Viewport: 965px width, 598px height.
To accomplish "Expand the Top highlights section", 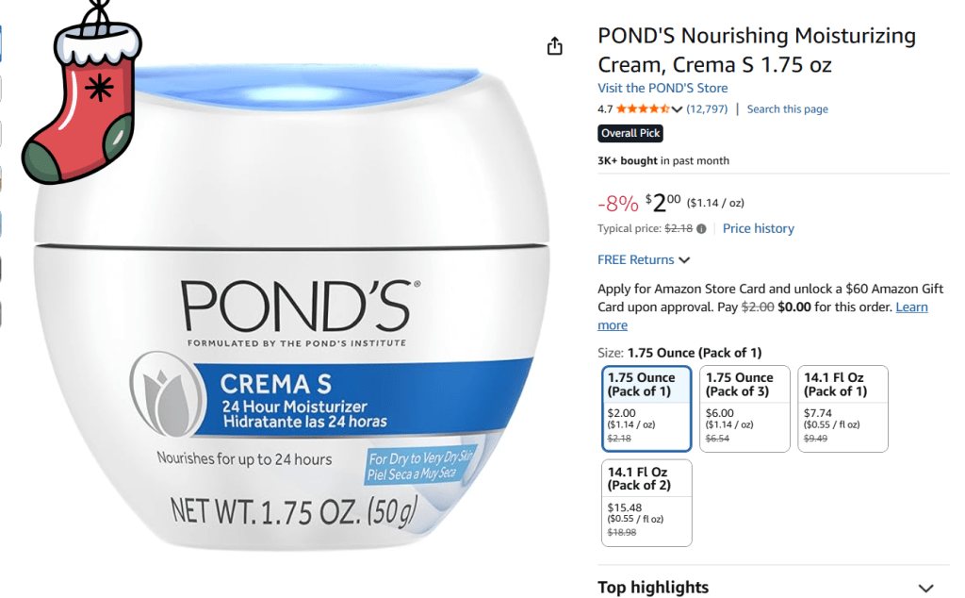I will point(925,589).
